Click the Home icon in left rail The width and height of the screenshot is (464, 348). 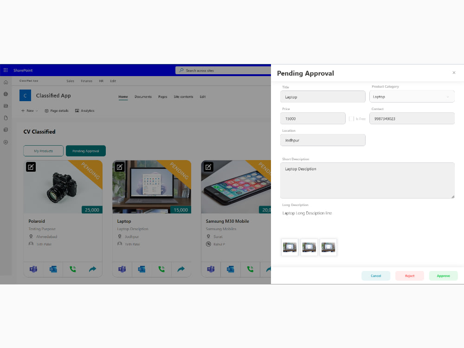pos(6,82)
